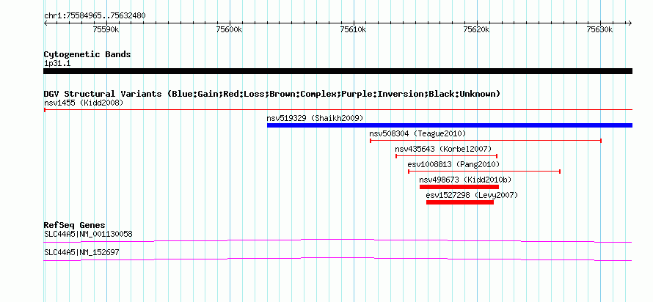Click the red nsv1455 loss line
The height and width of the screenshot is (302, 653).
(338, 110)
